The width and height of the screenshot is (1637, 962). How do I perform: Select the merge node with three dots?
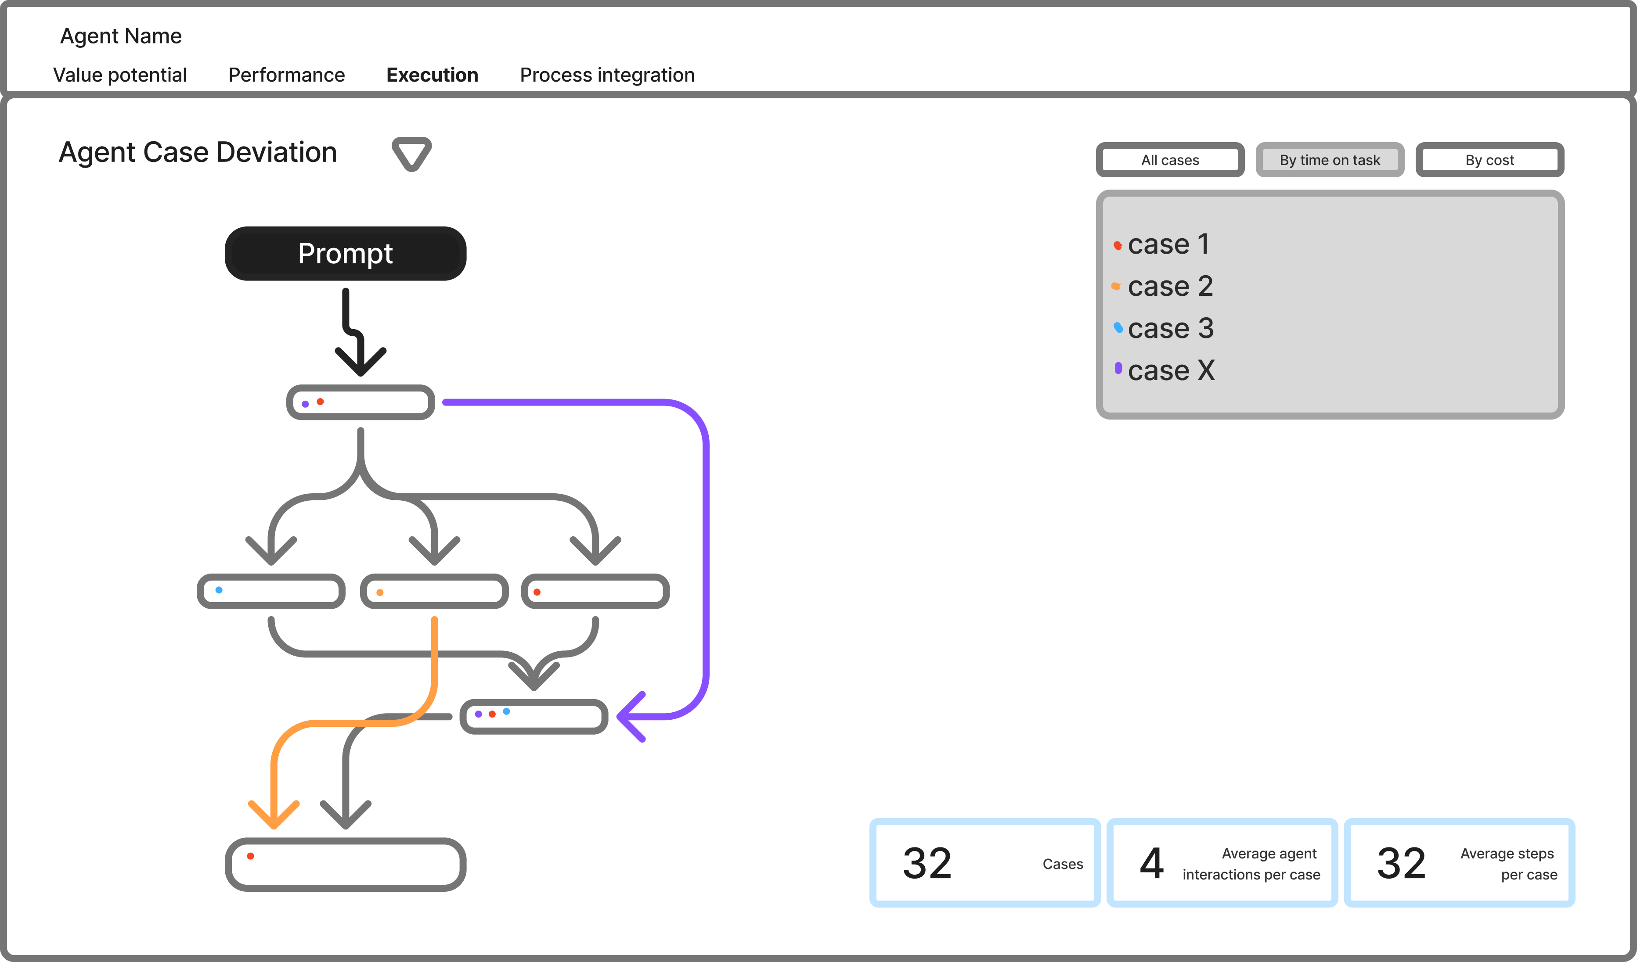pyautogui.click(x=534, y=716)
